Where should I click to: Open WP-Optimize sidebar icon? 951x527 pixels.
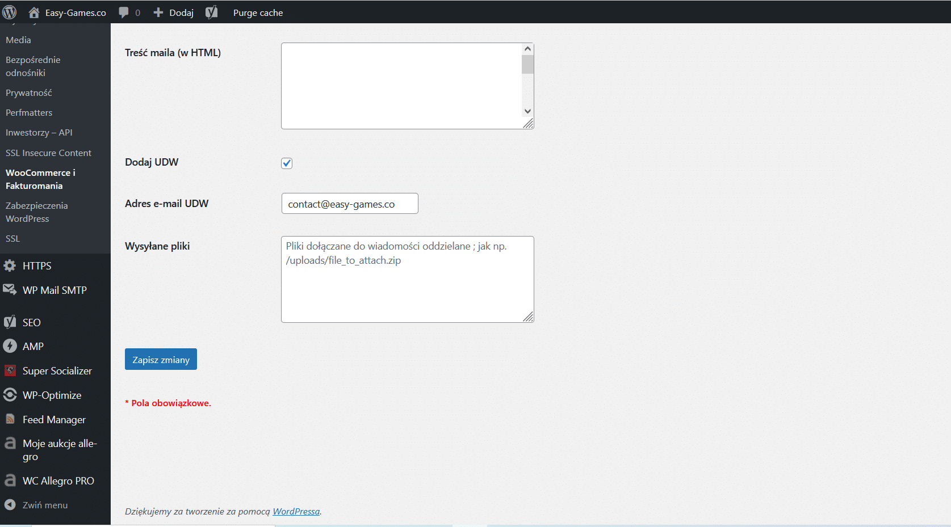(10, 395)
